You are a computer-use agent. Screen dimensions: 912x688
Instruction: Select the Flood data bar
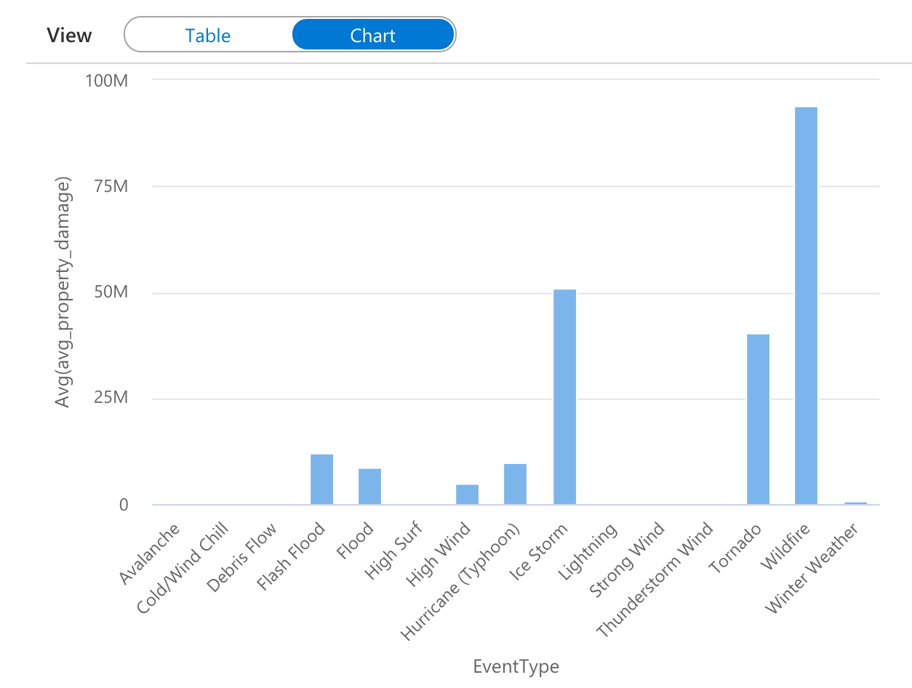point(369,487)
